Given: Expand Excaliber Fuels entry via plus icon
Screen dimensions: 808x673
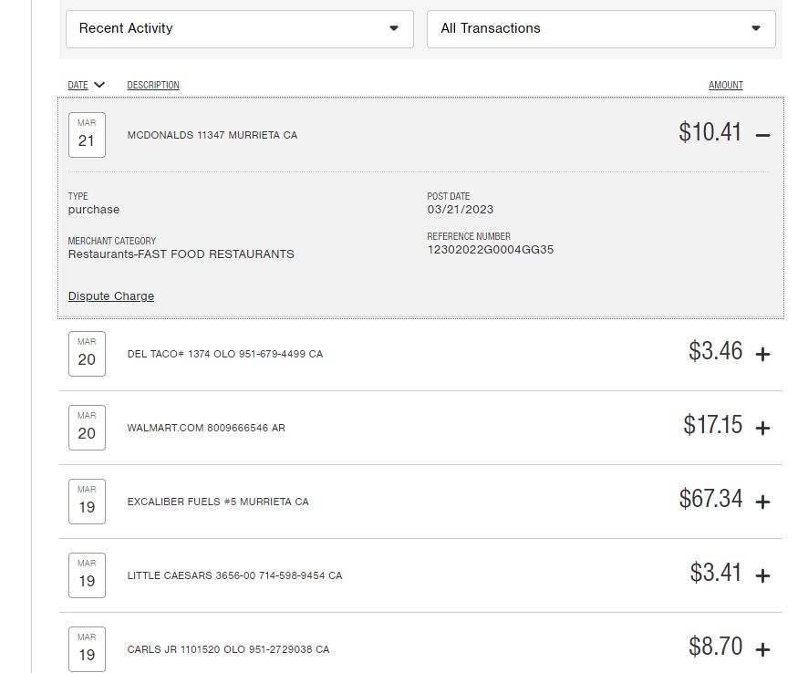Looking at the screenshot, I should click(x=764, y=500).
